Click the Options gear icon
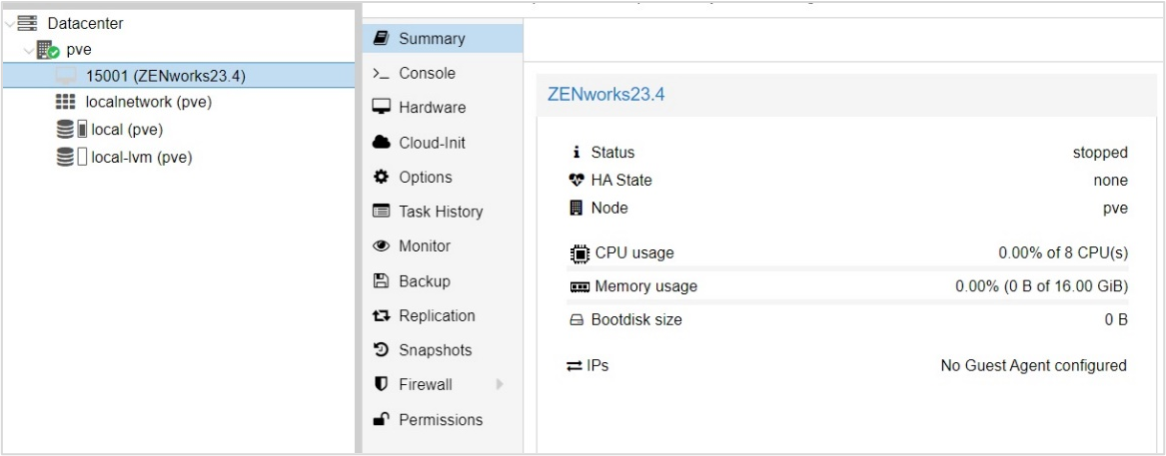The image size is (1166, 456). tap(381, 177)
